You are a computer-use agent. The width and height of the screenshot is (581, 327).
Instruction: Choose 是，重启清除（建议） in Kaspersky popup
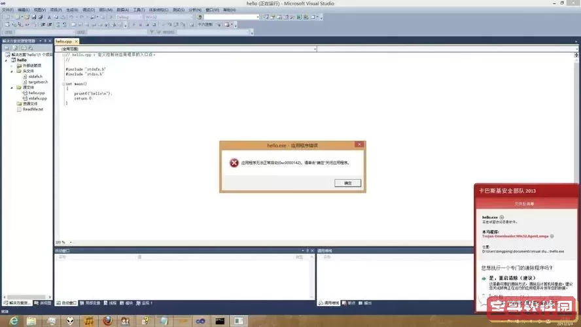tap(512, 278)
